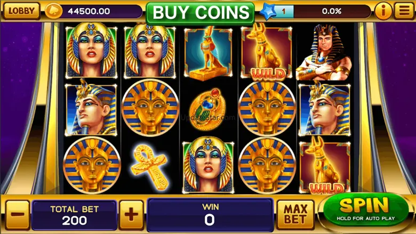Screen dimensions: 416x234
Task: Increase total bet with plus button
Action: pyautogui.click(x=132, y=215)
